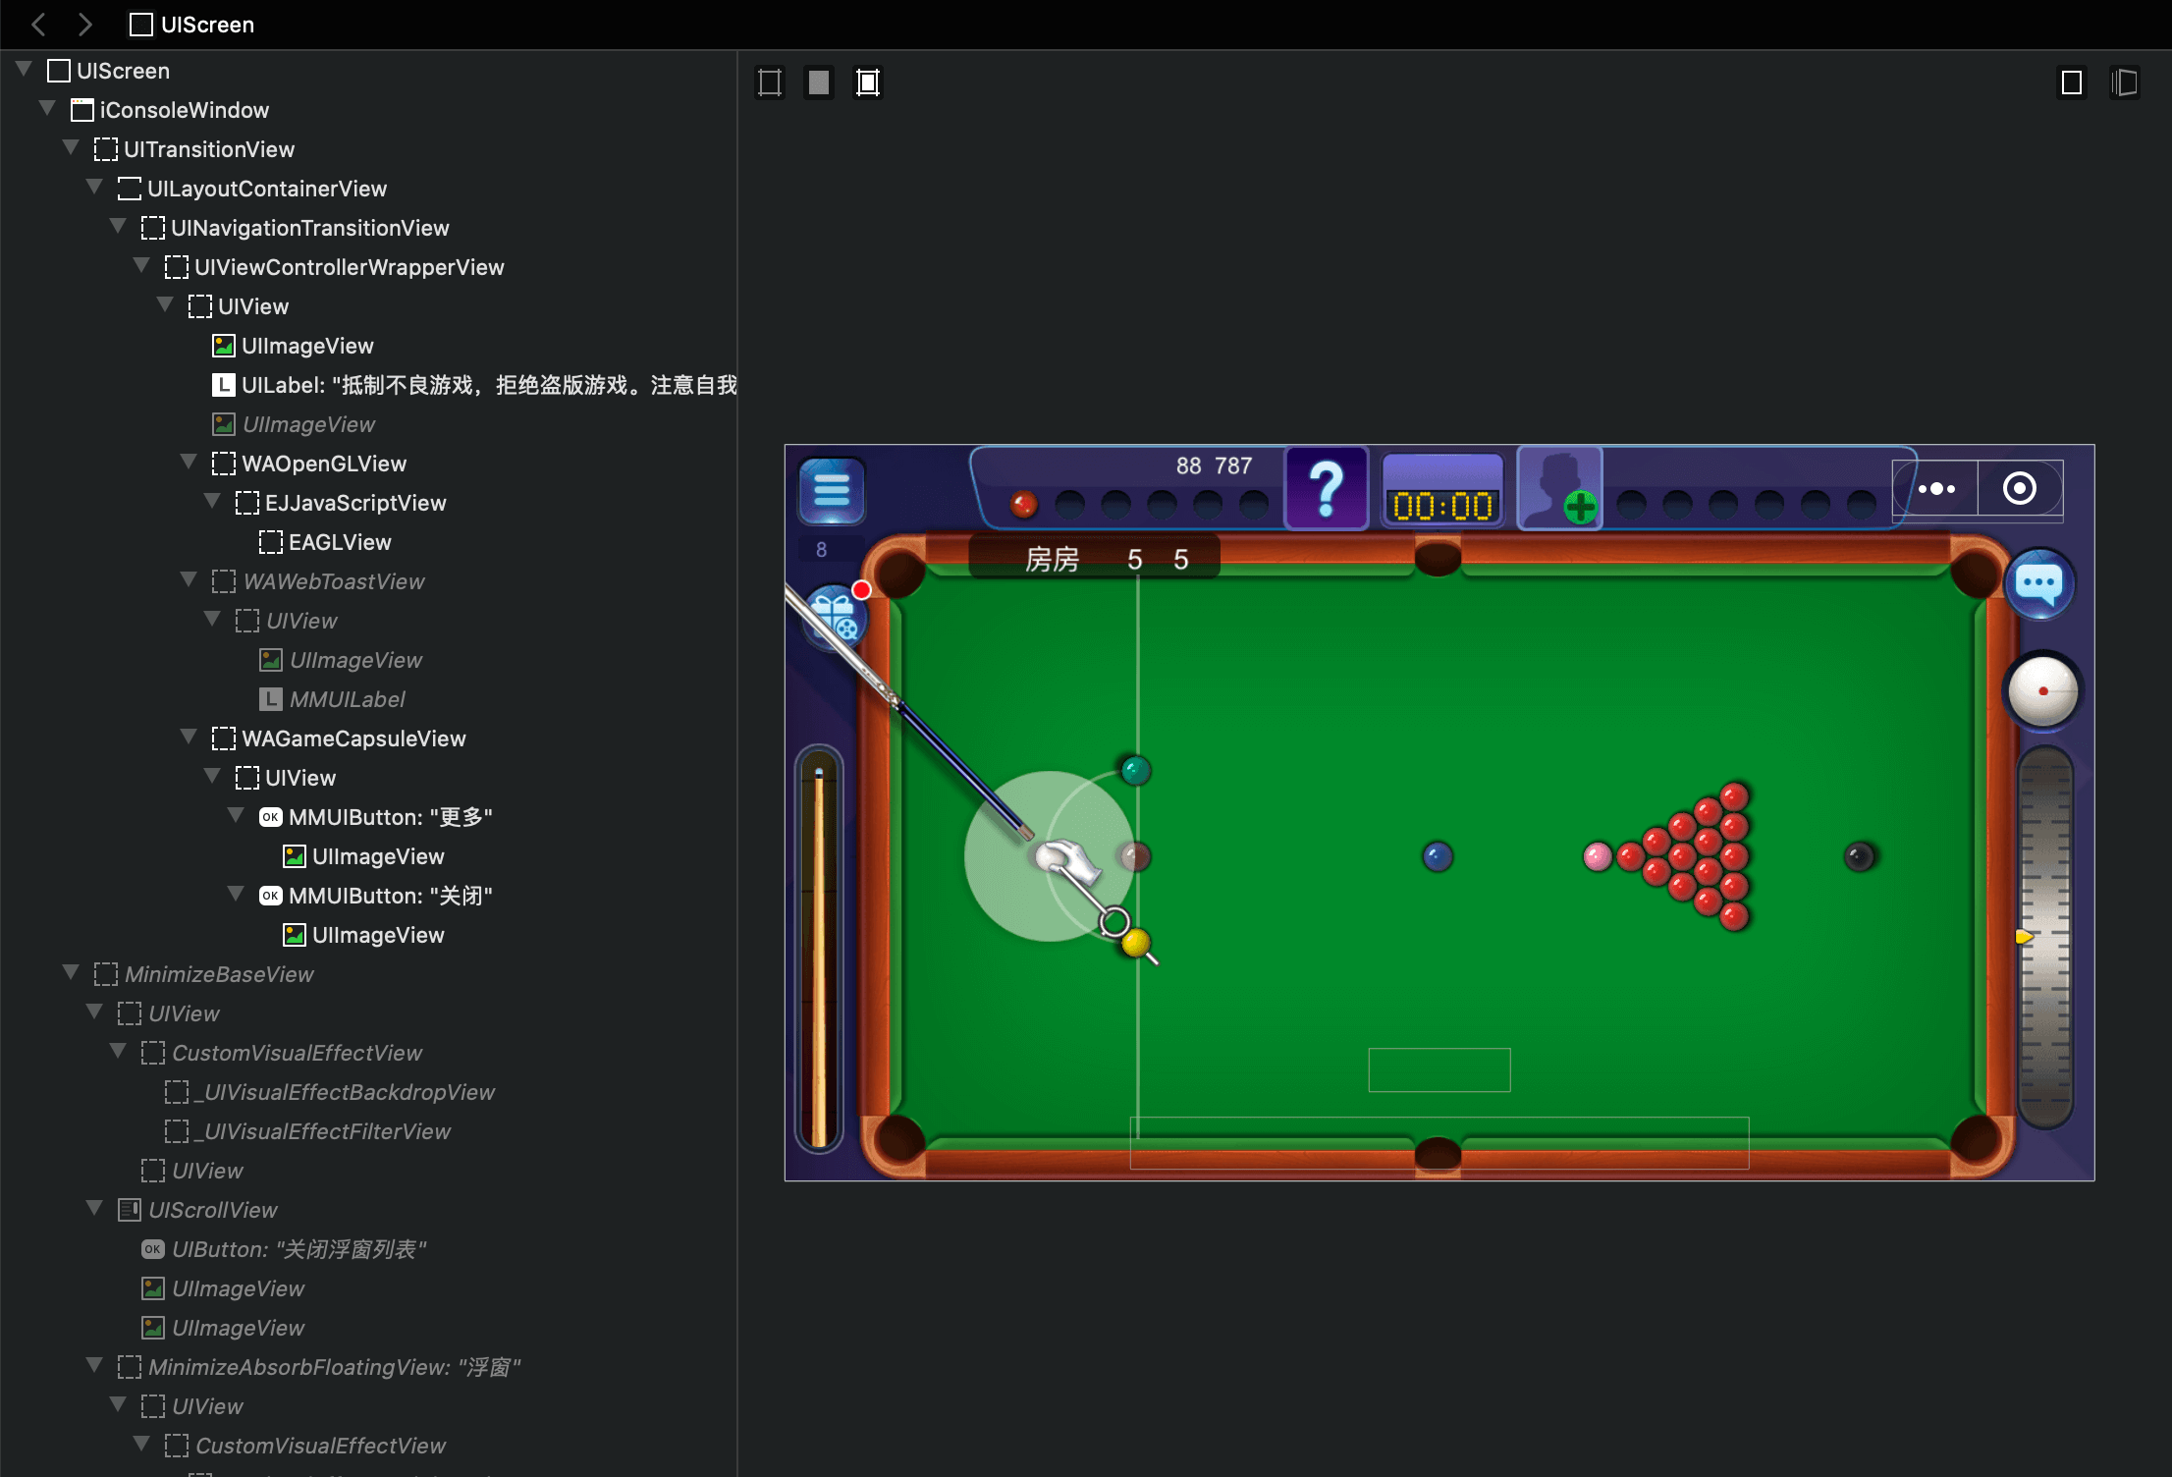This screenshot has height=1477, width=2172.
Task: Click the purple question mark help icon
Action: tap(1327, 488)
